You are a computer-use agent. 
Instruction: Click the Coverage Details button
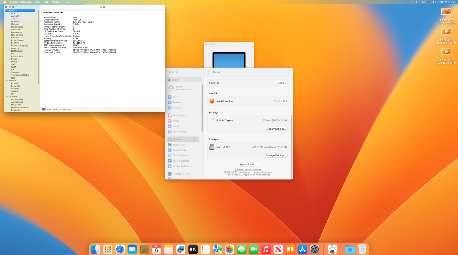281,83
